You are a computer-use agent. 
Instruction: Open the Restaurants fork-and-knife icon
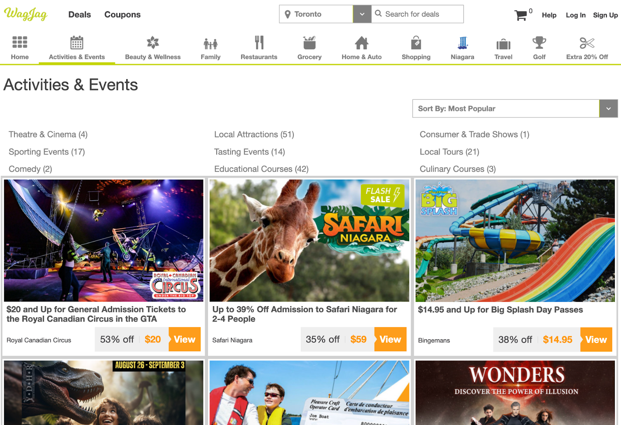tap(259, 42)
